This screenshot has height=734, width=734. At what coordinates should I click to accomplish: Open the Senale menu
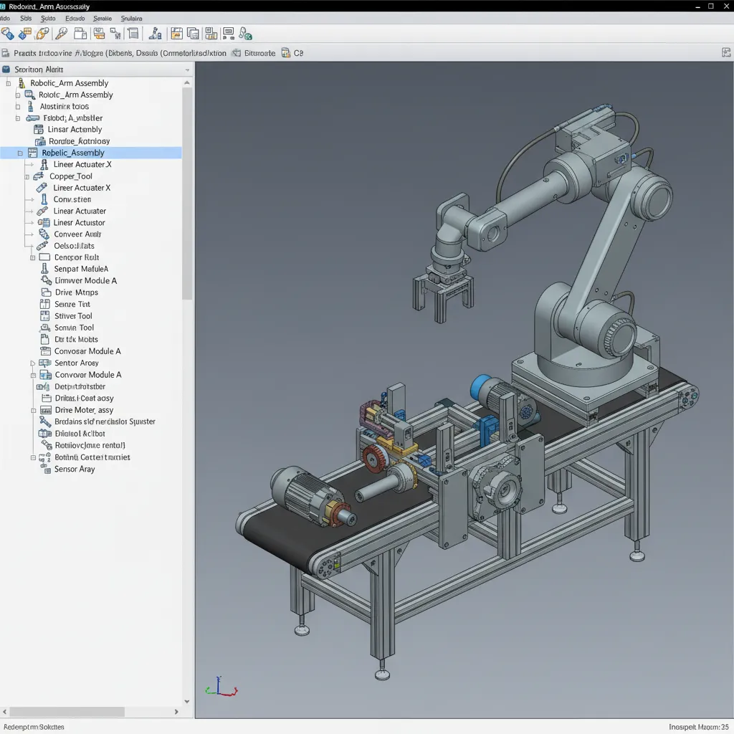pyautogui.click(x=101, y=18)
